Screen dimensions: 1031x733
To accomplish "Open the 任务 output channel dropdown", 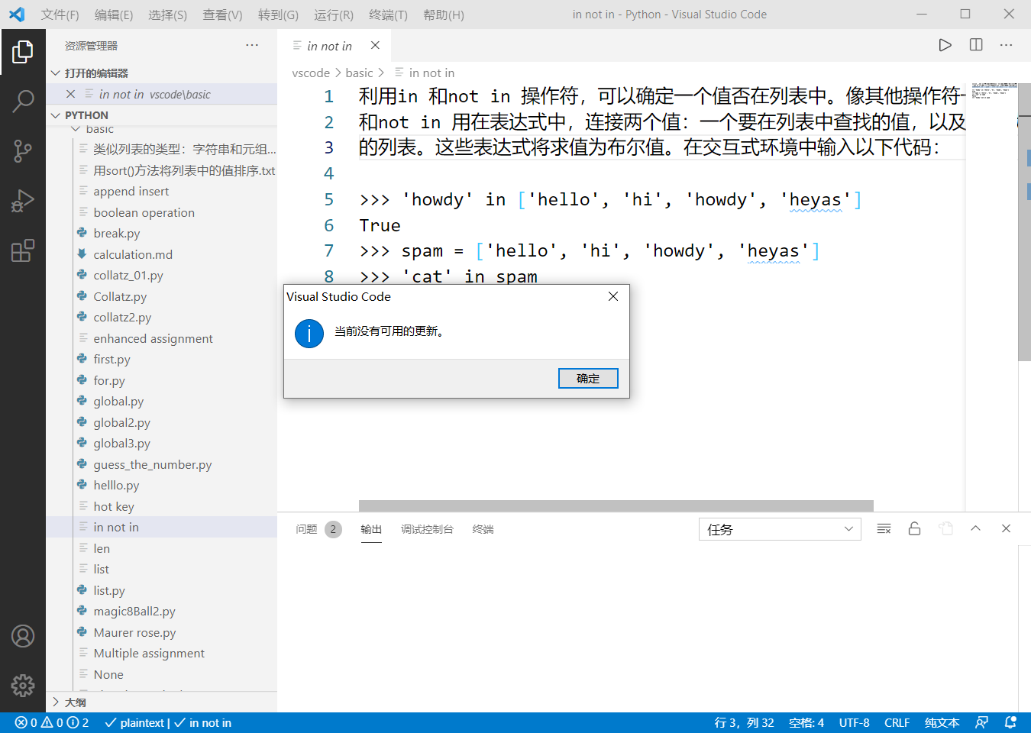I will coord(780,528).
